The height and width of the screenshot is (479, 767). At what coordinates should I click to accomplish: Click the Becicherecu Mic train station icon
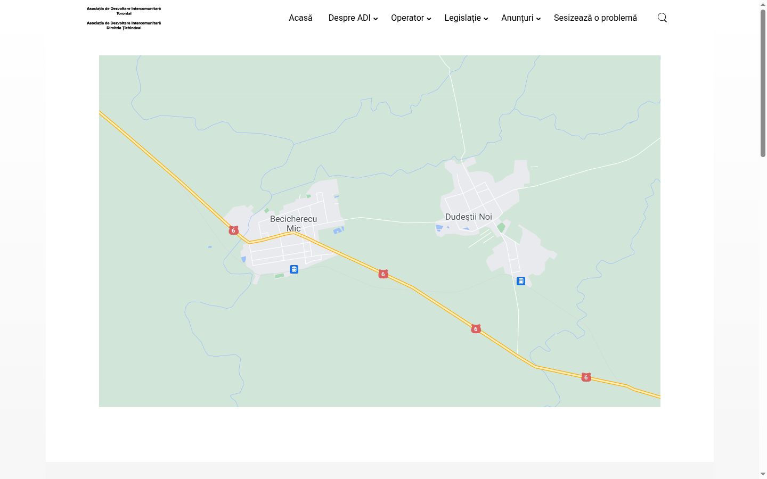point(294,269)
